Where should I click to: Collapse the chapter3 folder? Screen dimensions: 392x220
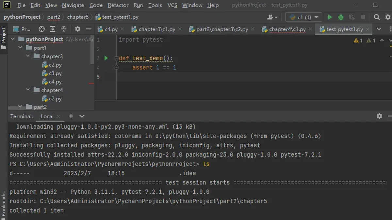click(x=28, y=56)
